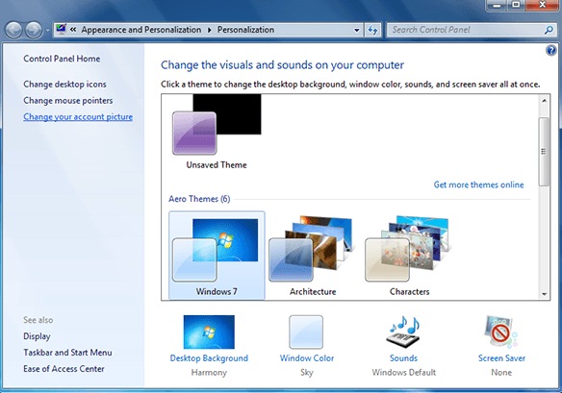Click the magnifier search icon
The width and height of the screenshot is (562, 393).
coord(549,30)
